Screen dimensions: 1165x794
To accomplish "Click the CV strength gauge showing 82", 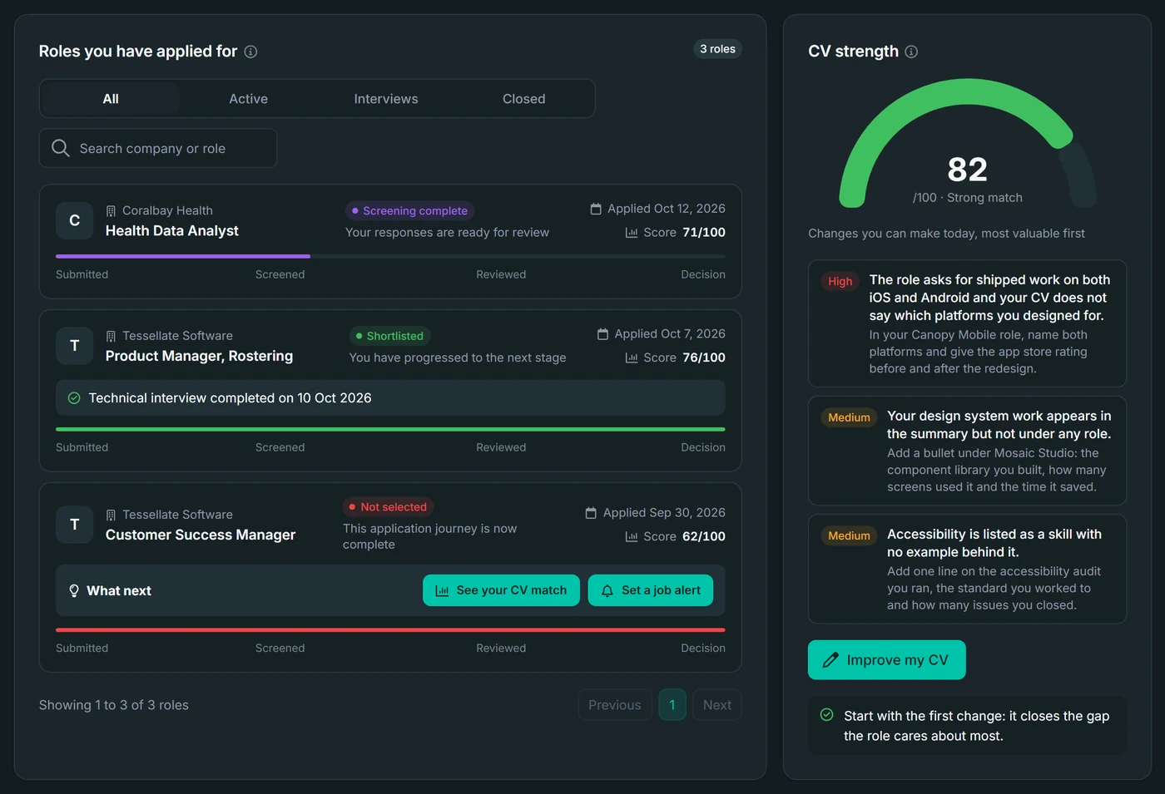I will pos(968,143).
